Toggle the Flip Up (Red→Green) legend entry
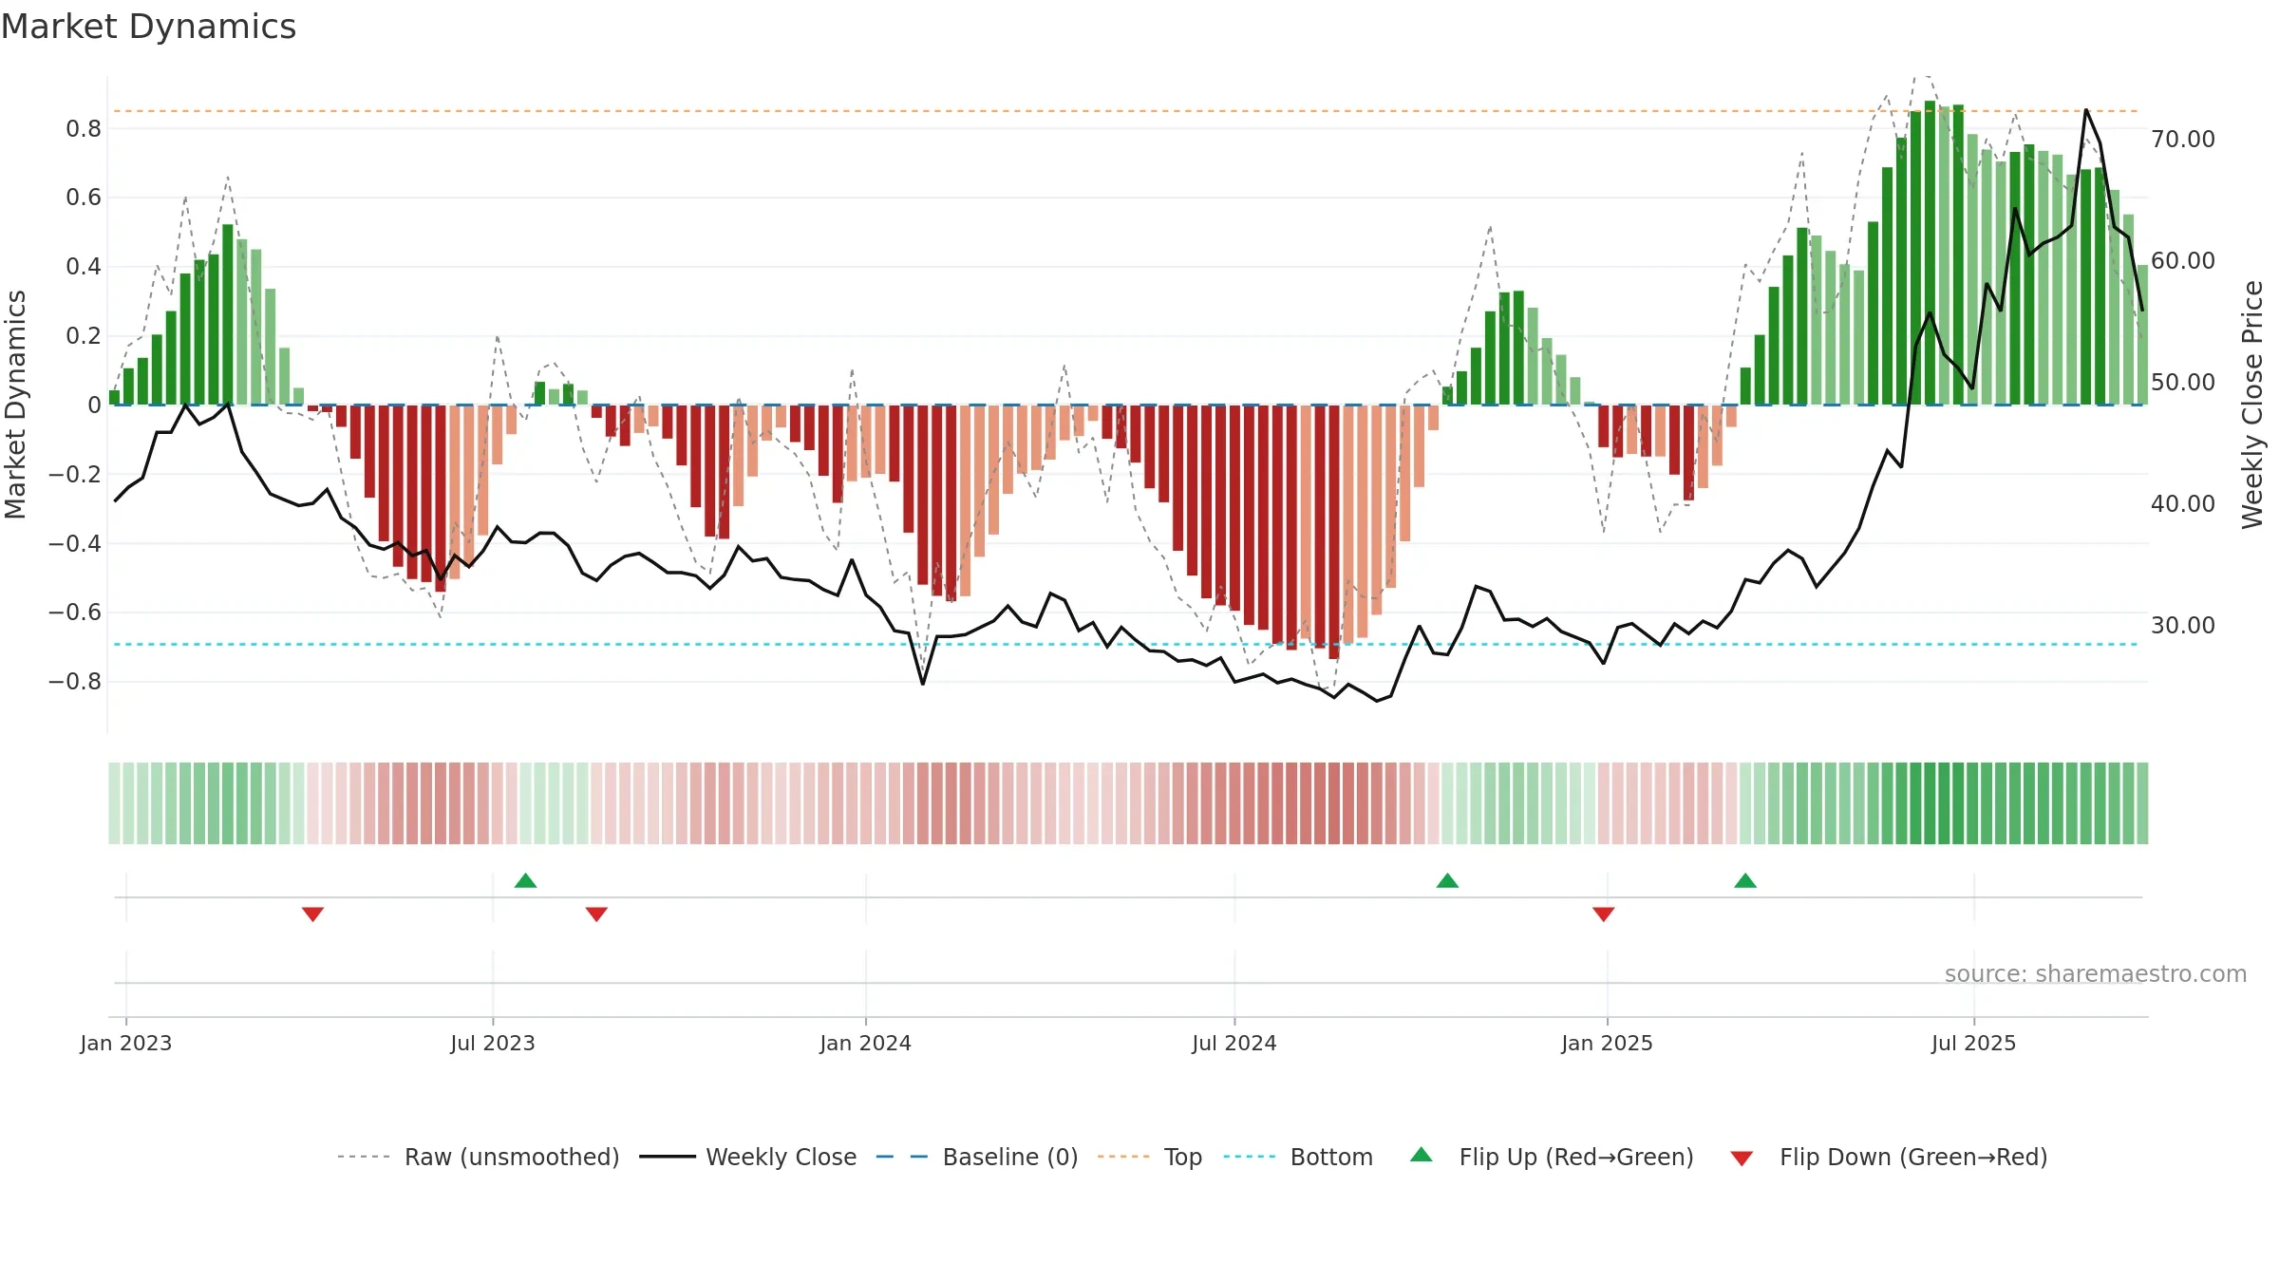Viewport: 2279px width, 1282px height. [1552, 1157]
